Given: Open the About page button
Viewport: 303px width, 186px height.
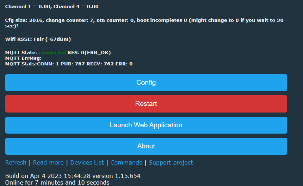Looking at the screenshot, I should 146,146.
